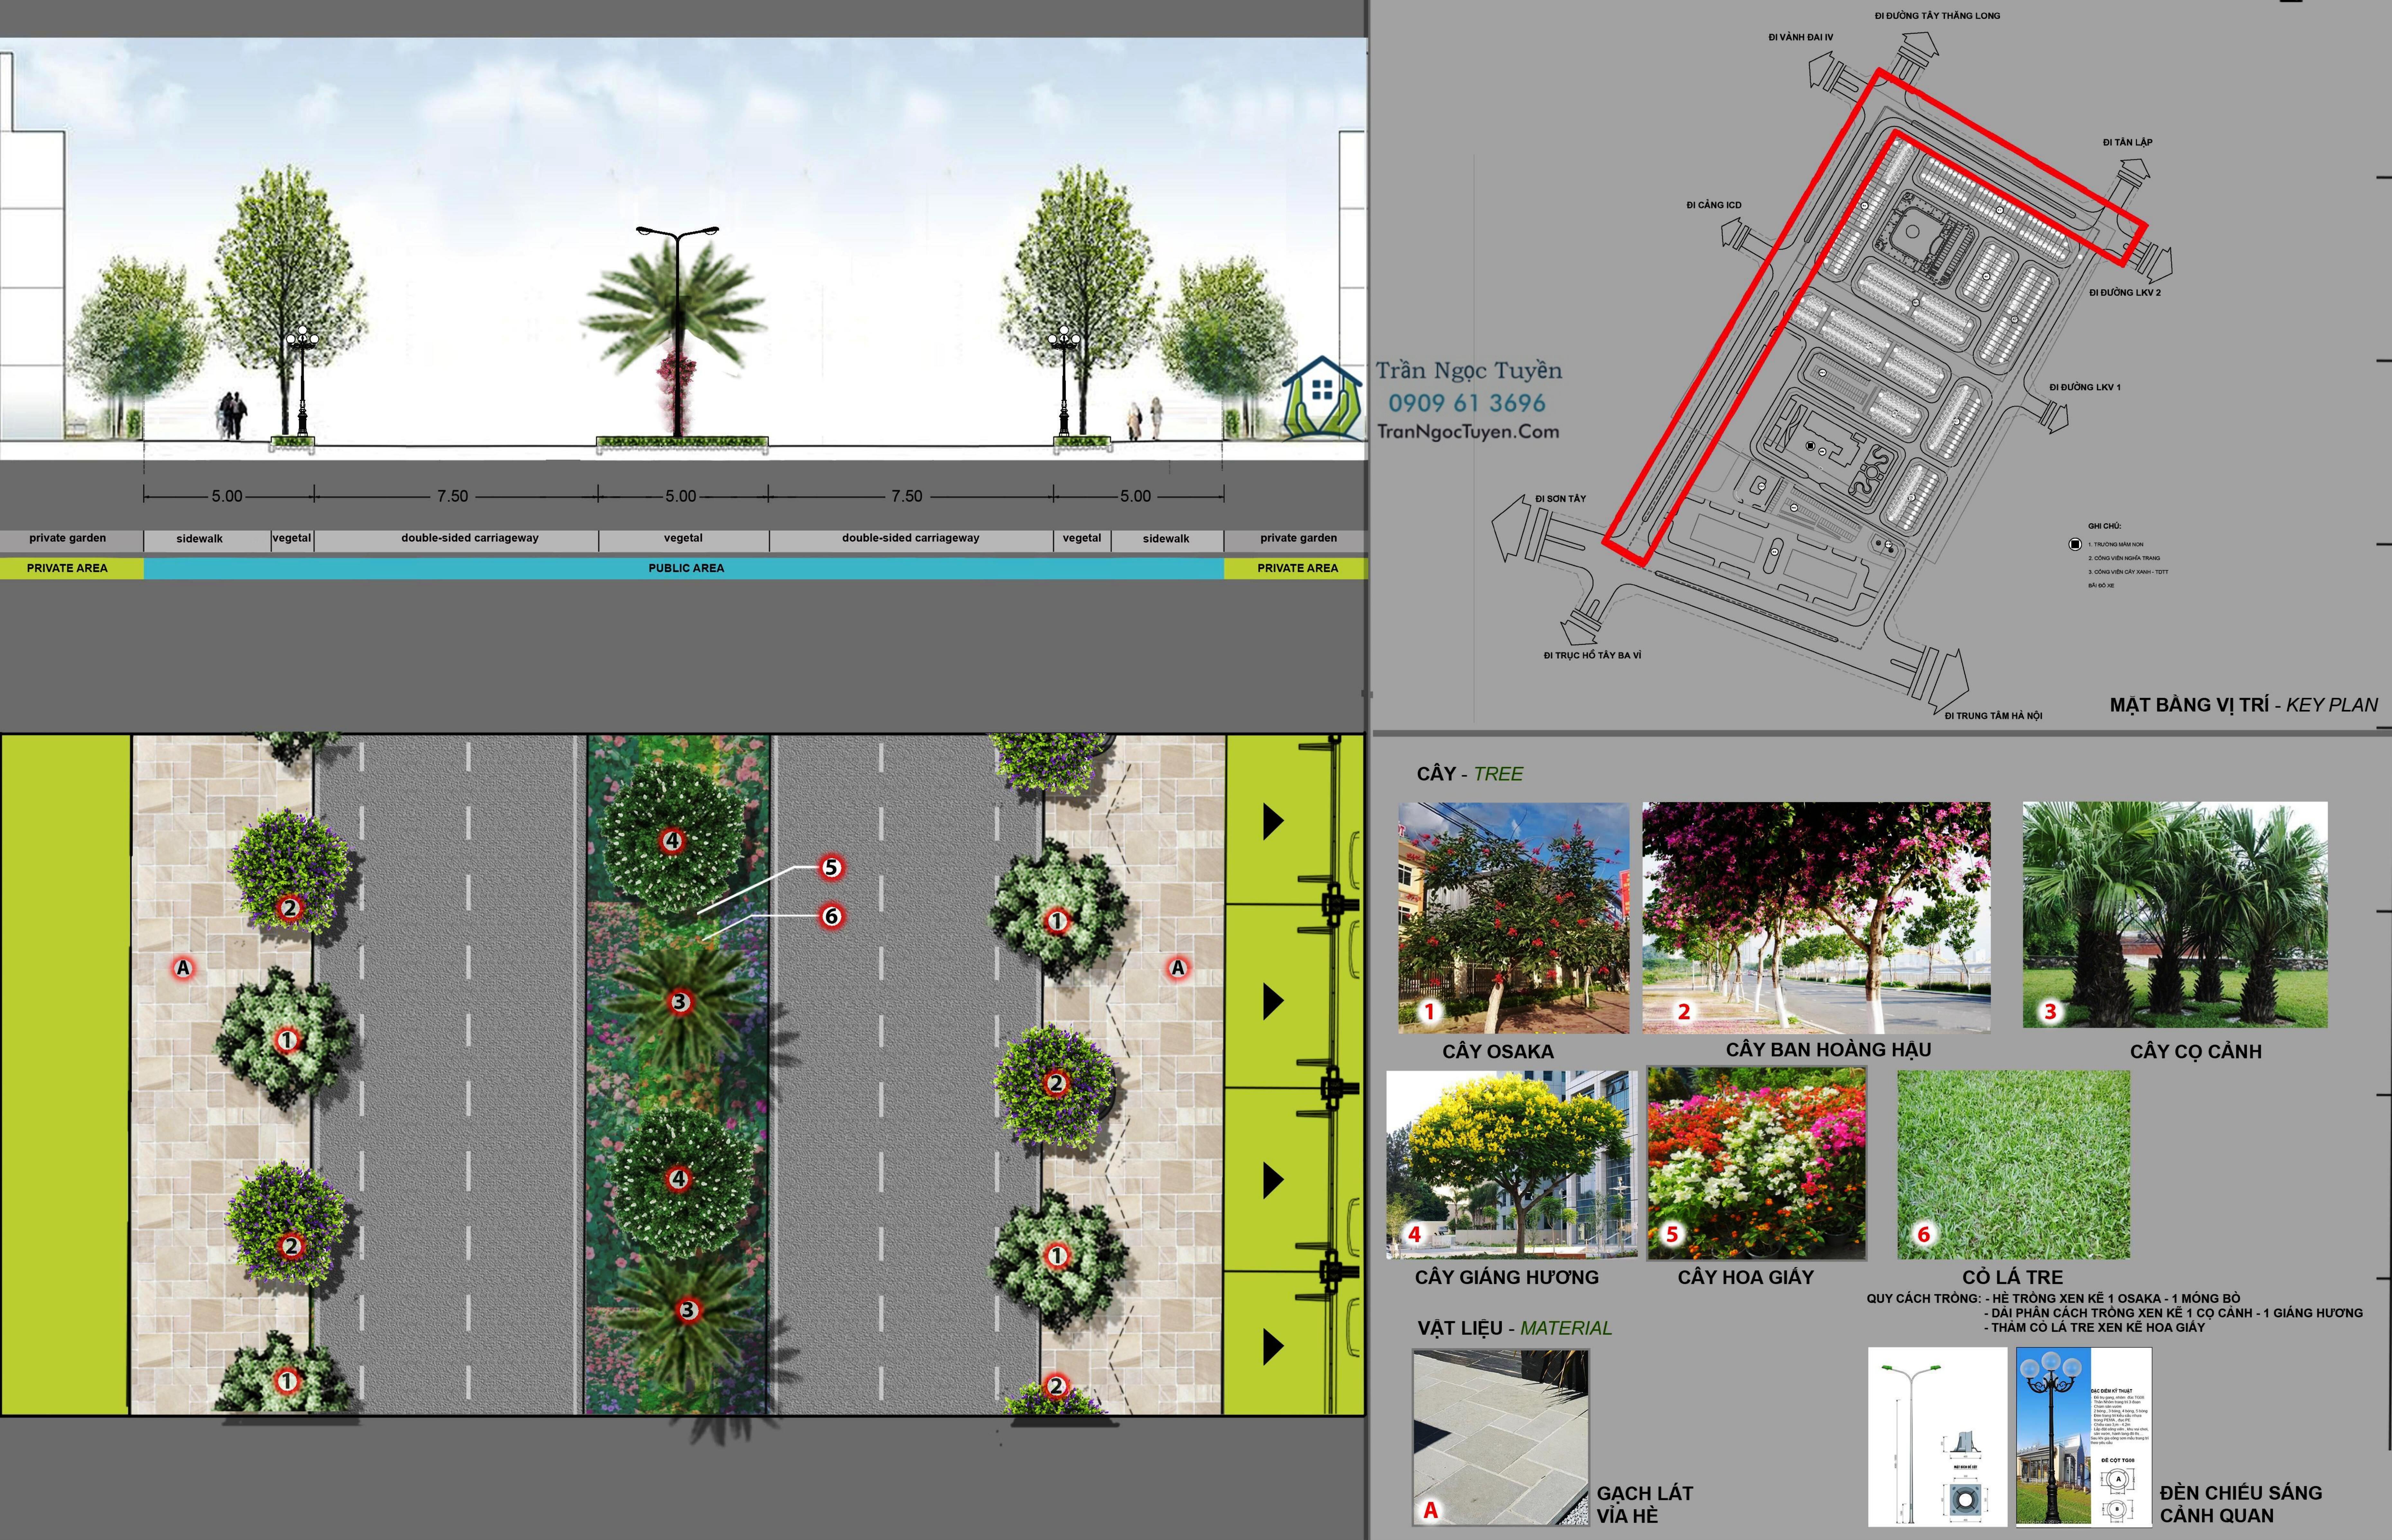Click the 'CÂY HOA GIẤY' caption

point(1746,1278)
